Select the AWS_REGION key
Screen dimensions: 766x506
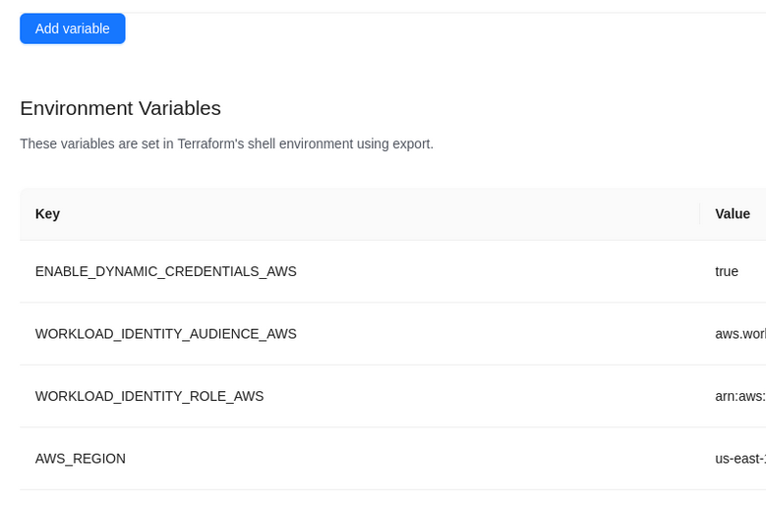(81, 459)
